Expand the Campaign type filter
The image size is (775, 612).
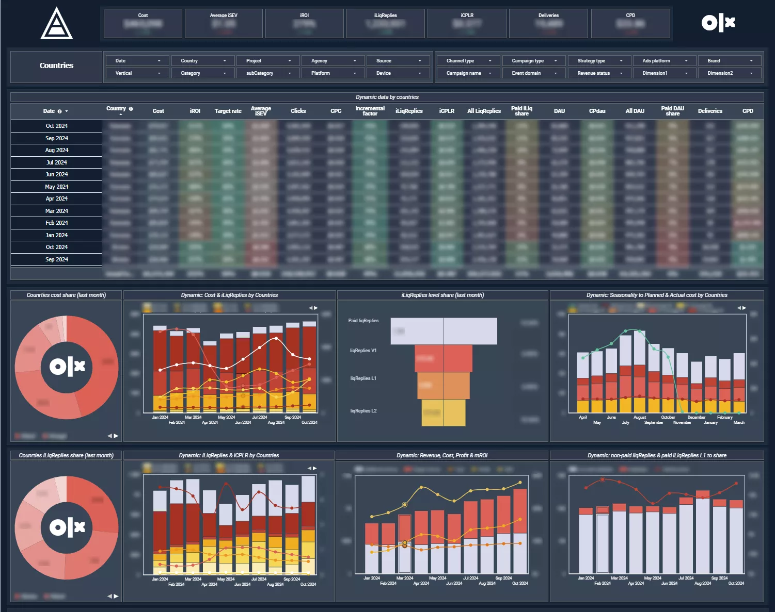(x=534, y=61)
